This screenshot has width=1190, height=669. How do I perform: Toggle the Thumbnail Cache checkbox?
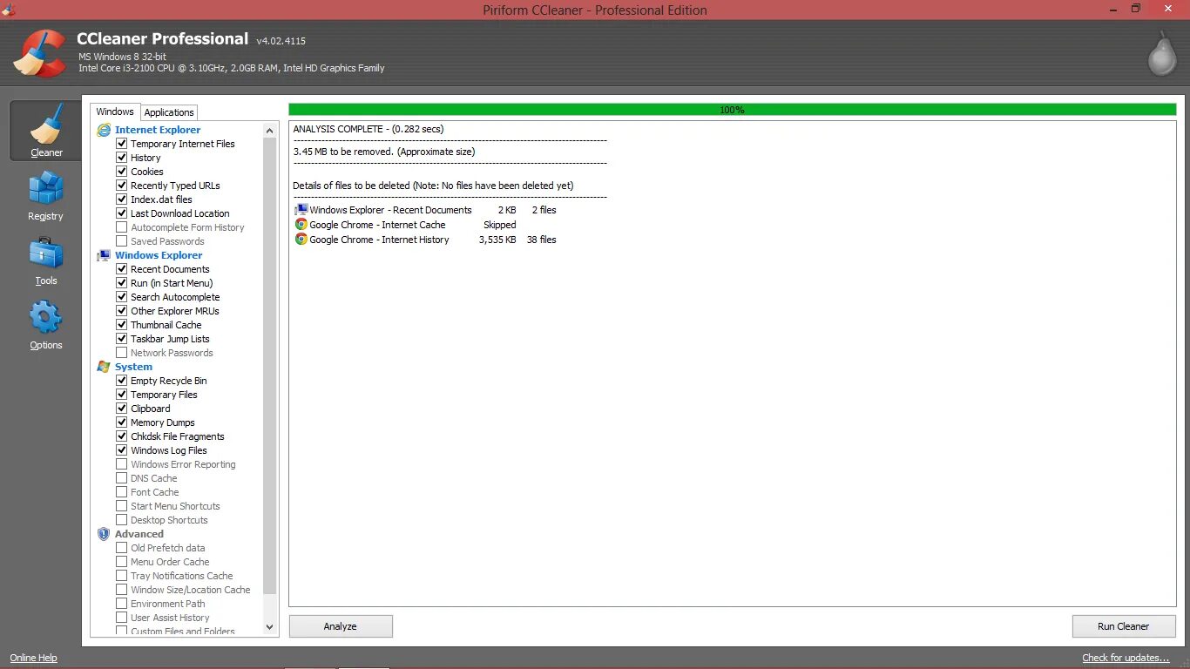pyautogui.click(x=122, y=325)
